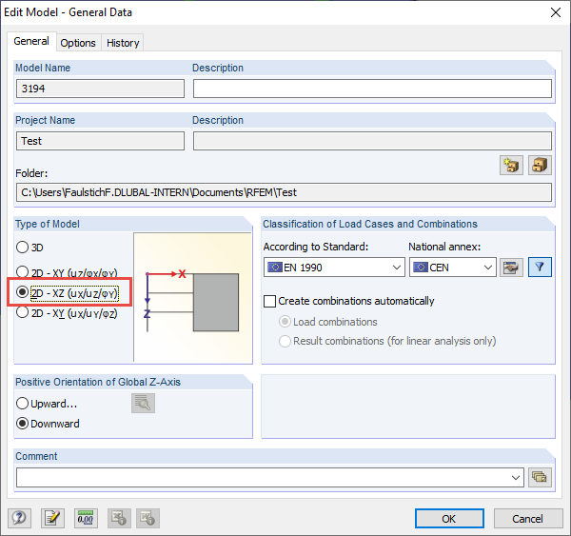Click the Folder path field
Screen dimensions: 571x536
coord(284,192)
